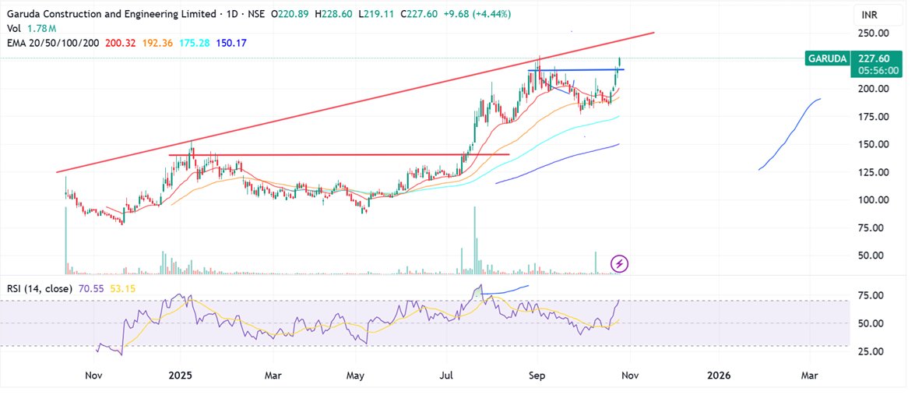Select the blue horizontal line near 217
The image size is (915, 395).
(x=576, y=70)
